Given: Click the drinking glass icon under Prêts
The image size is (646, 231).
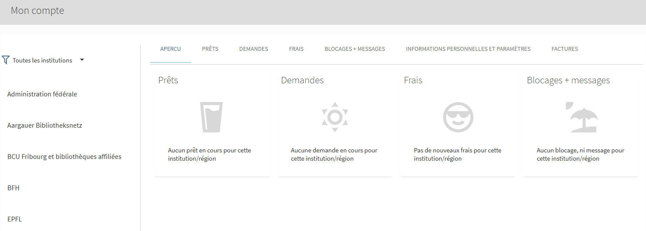Looking at the screenshot, I should click(x=211, y=117).
